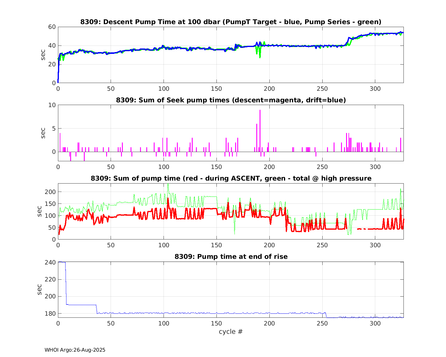Click the 'sec' y-axis label of the bottom plot
Image resolution: width=446 pixels, height=357 pixels.
click(40, 289)
